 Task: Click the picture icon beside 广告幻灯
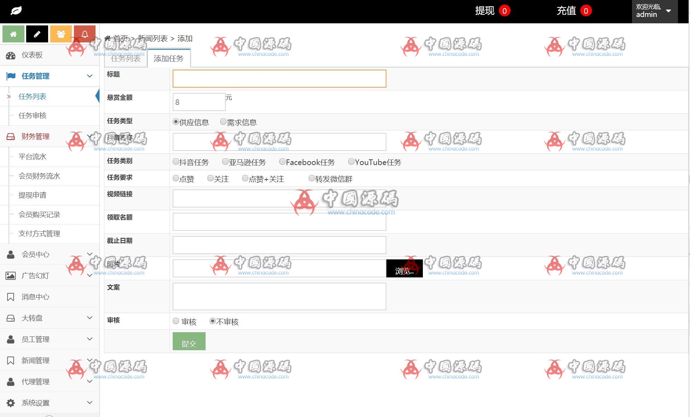11,276
